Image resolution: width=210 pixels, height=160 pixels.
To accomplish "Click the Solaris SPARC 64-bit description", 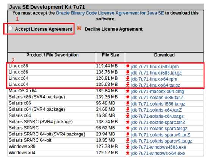I will (30, 140).
